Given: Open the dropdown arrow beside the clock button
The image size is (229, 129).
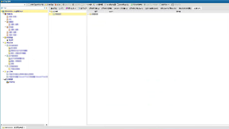Looking at the screenshot, I should (x=169, y=5).
